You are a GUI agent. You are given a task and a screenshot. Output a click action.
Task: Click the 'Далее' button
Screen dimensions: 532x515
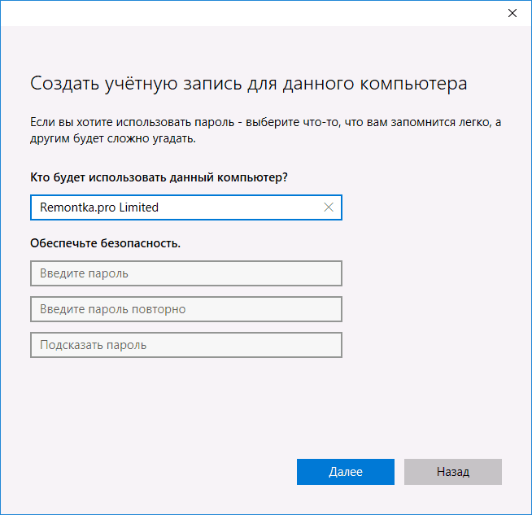point(346,472)
